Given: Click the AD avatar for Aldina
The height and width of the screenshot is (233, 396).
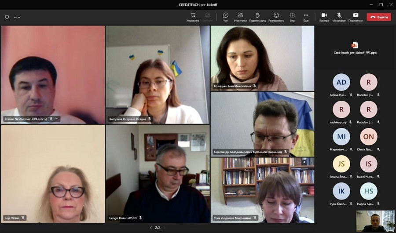Looking at the screenshot, I should [x=341, y=82].
